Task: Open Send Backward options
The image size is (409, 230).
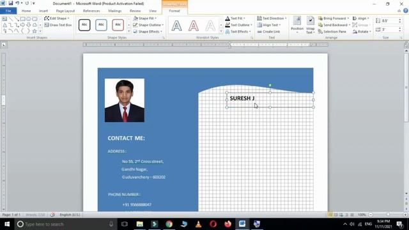Action: coord(334,25)
